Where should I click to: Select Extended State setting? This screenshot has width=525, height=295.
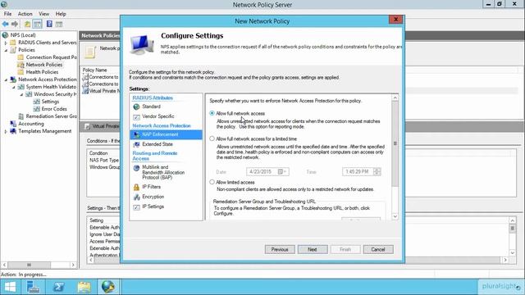(x=157, y=144)
